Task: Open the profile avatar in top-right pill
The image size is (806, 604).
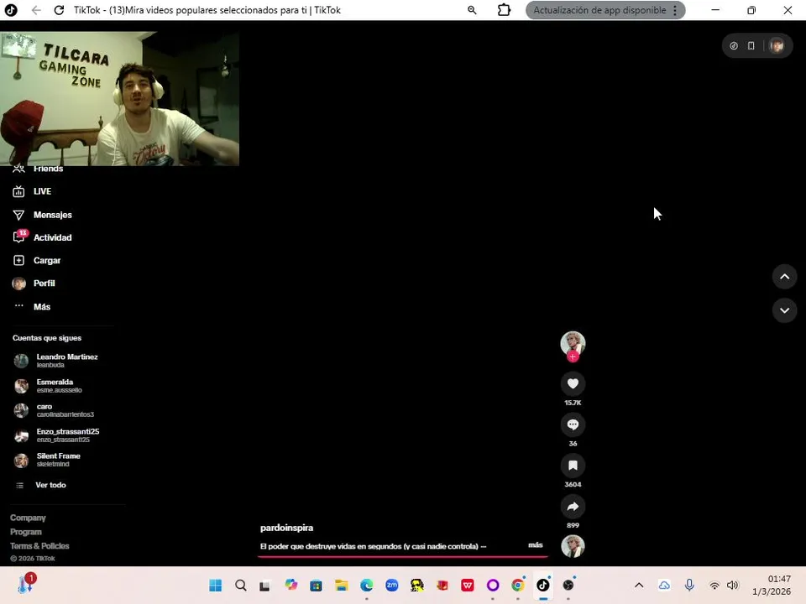Action: 777,45
